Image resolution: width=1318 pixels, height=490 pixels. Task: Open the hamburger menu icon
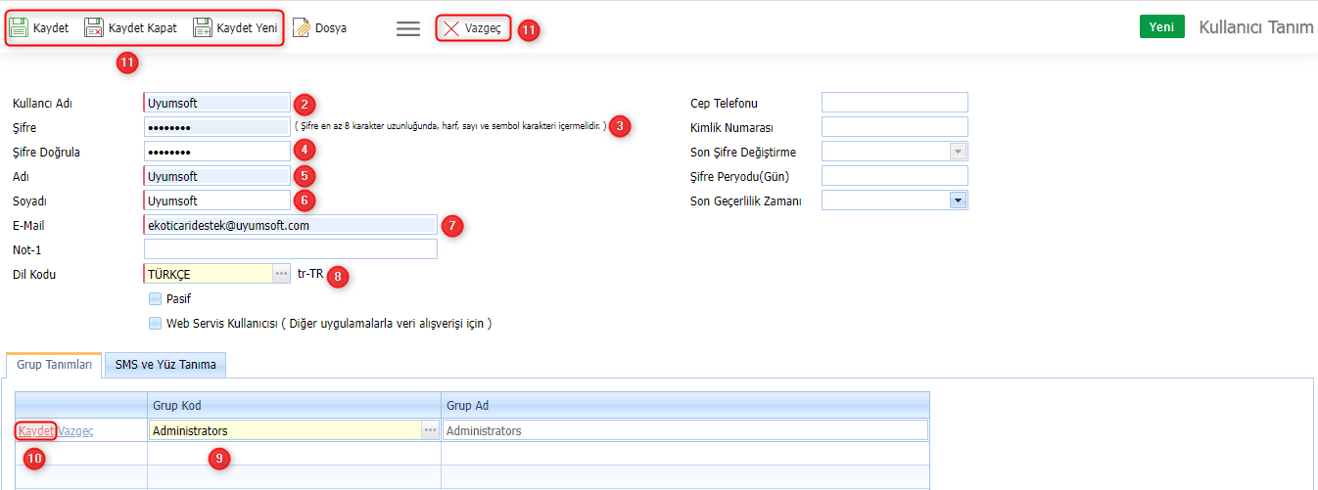(x=408, y=28)
